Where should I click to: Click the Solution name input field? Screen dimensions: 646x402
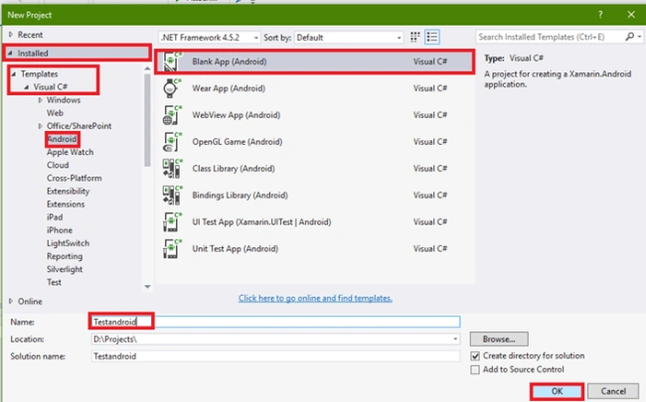[275, 356]
